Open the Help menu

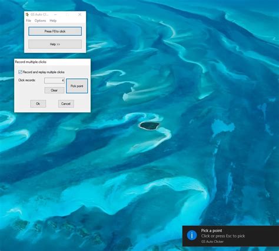point(53,21)
